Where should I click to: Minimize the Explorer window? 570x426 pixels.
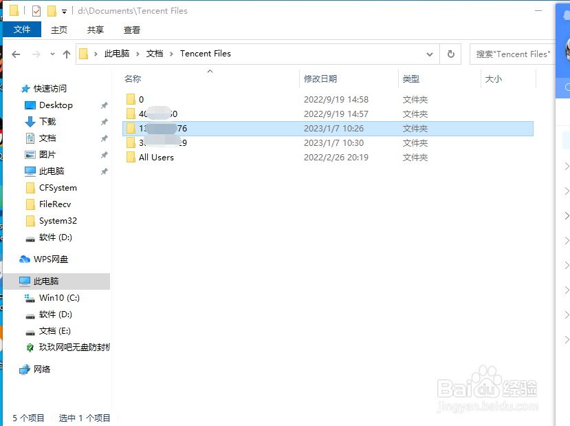point(538,11)
